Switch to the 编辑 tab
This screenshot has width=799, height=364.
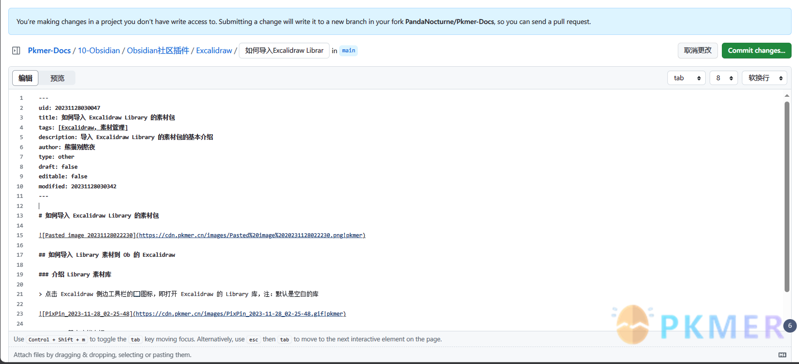[25, 78]
